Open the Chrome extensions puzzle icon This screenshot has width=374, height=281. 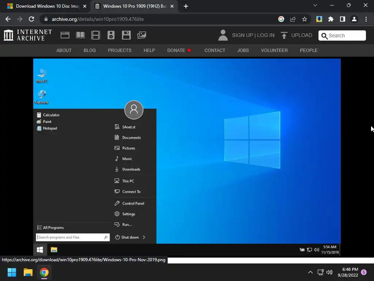click(x=331, y=19)
